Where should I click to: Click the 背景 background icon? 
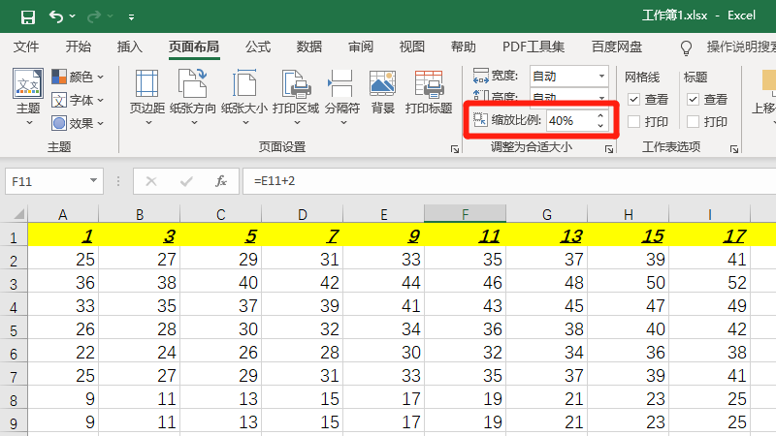(x=382, y=92)
